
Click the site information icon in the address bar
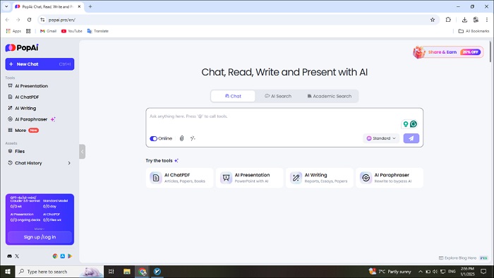point(42,20)
